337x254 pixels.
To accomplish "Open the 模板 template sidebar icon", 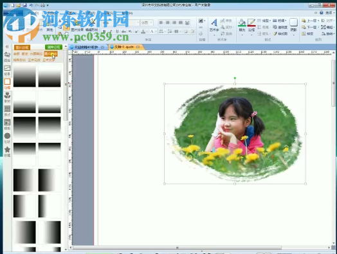I will (x=7, y=124).
